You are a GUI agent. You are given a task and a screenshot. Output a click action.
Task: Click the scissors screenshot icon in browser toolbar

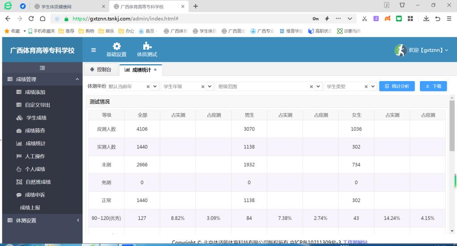pyautogui.click(x=365, y=19)
